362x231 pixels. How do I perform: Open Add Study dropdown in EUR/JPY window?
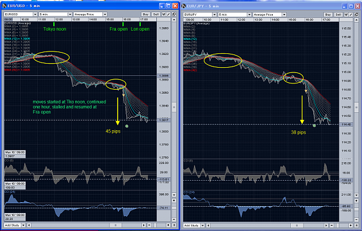[x=194, y=225]
